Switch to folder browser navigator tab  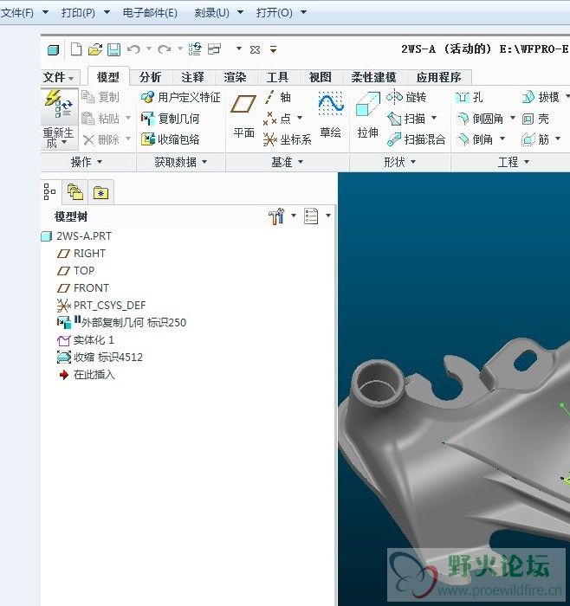click(75, 192)
